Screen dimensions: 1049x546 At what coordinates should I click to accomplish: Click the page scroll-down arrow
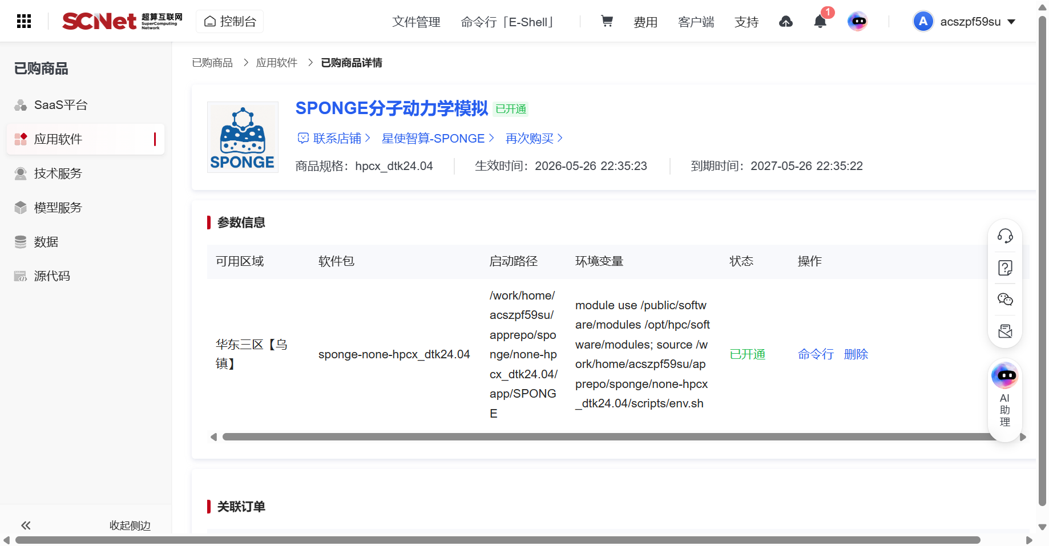tap(1042, 527)
